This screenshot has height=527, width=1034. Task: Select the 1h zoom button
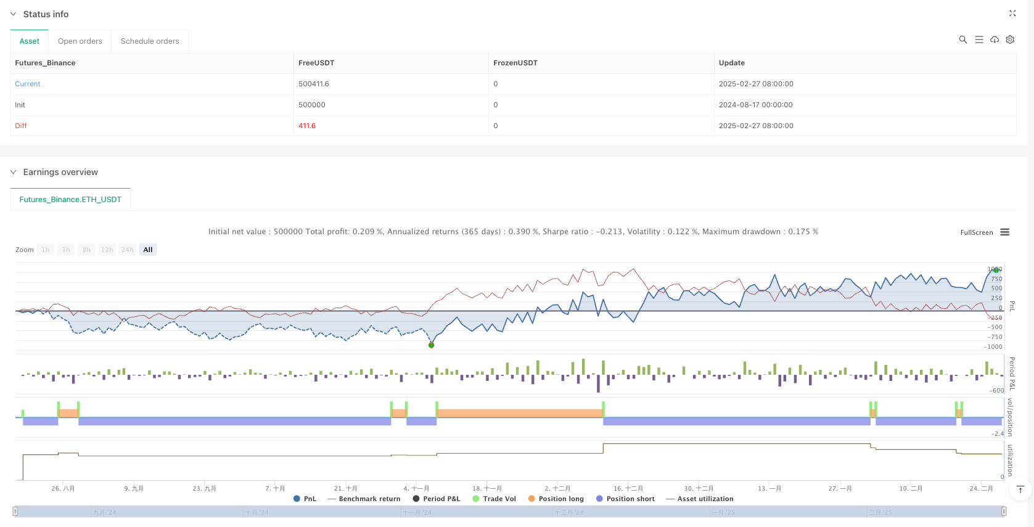[x=46, y=250]
